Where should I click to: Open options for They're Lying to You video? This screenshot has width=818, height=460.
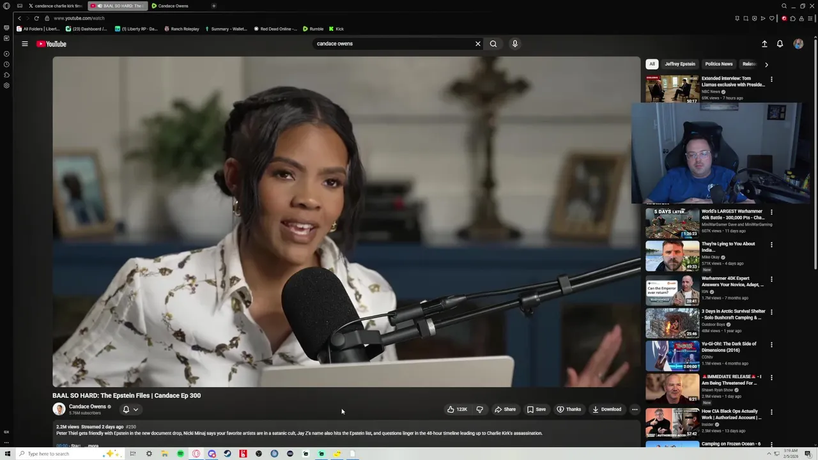pyautogui.click(x=771, y=245)
